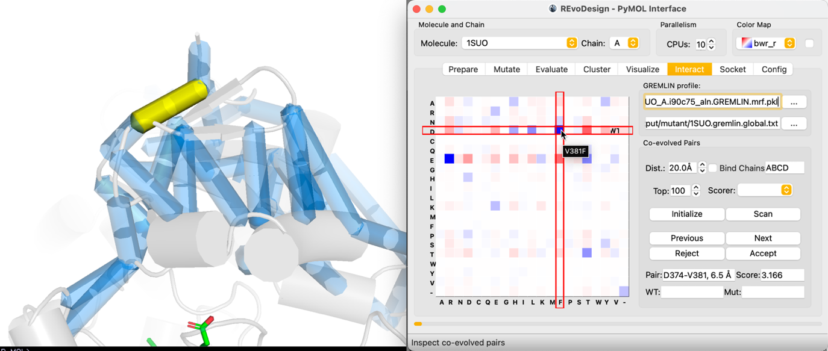Enable the Bind Chains checkbox
Image resolution: width=828 pixels, height=351 pixels.
coord(713,168)
